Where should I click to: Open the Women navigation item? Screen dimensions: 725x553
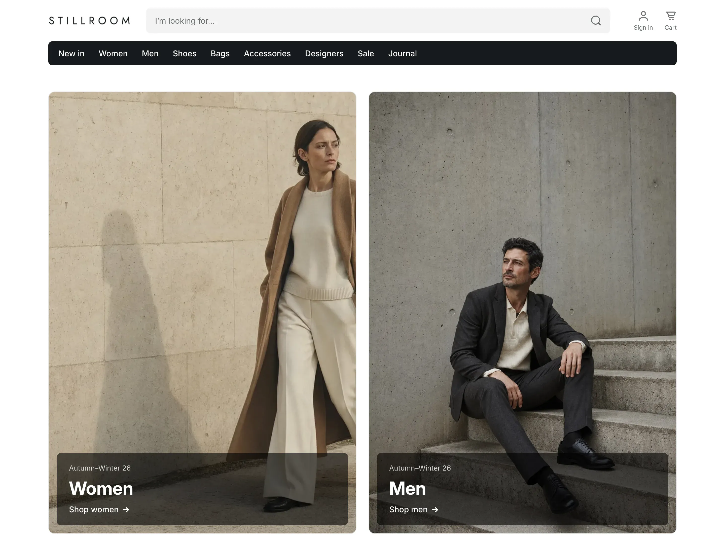[113, 53]
